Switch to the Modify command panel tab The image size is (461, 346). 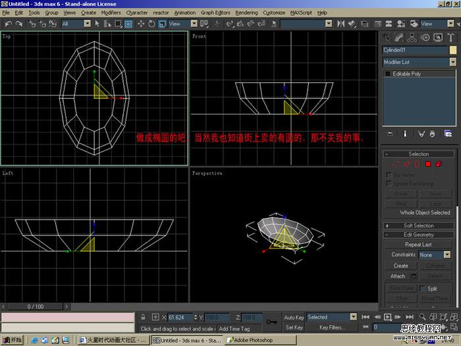398,38
